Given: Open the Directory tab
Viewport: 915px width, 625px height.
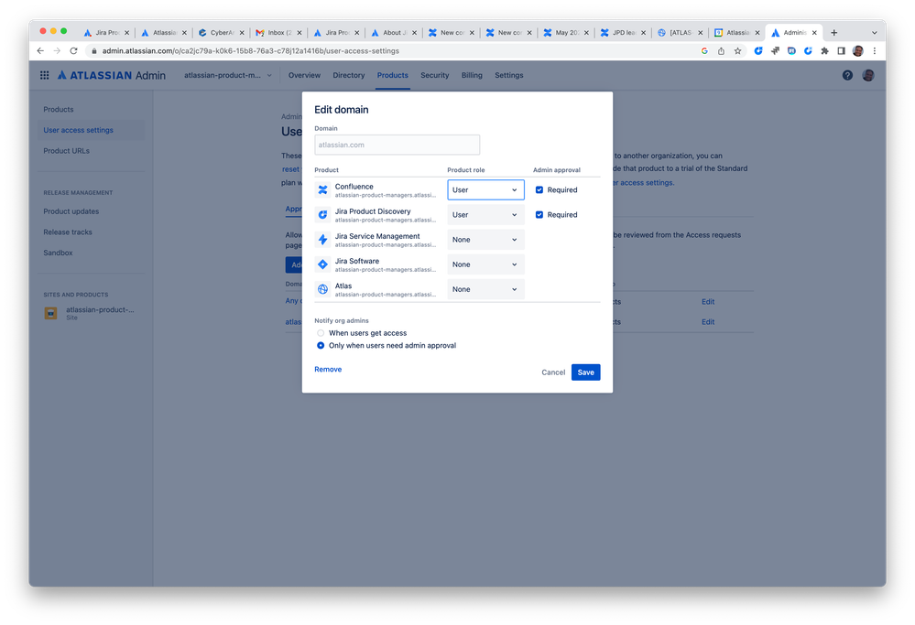Looking at the screenshot, I should pyautogui.click(x=348, y=75).
